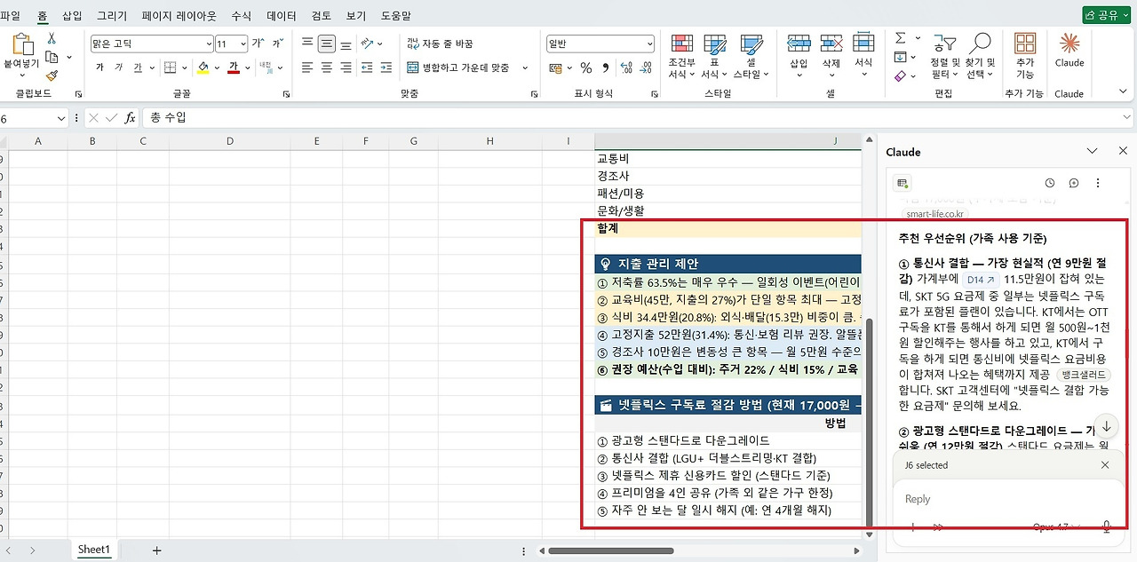This screenshot has width=1137, height=562.
Task: Click the insert function fx icon
Action: pos(130,117)
